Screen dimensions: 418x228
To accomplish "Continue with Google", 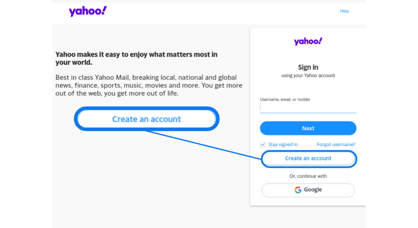I will tap(308, 190).
